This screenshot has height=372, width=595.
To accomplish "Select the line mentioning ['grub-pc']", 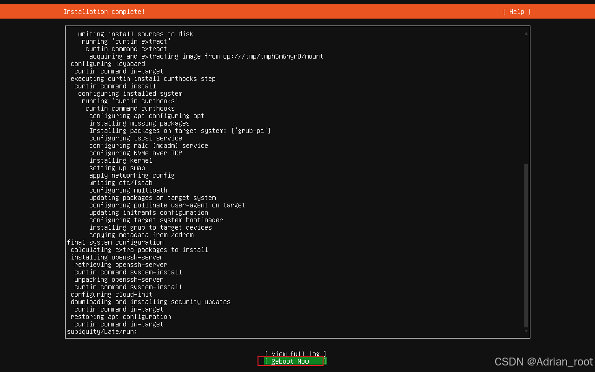I will 180,131.
